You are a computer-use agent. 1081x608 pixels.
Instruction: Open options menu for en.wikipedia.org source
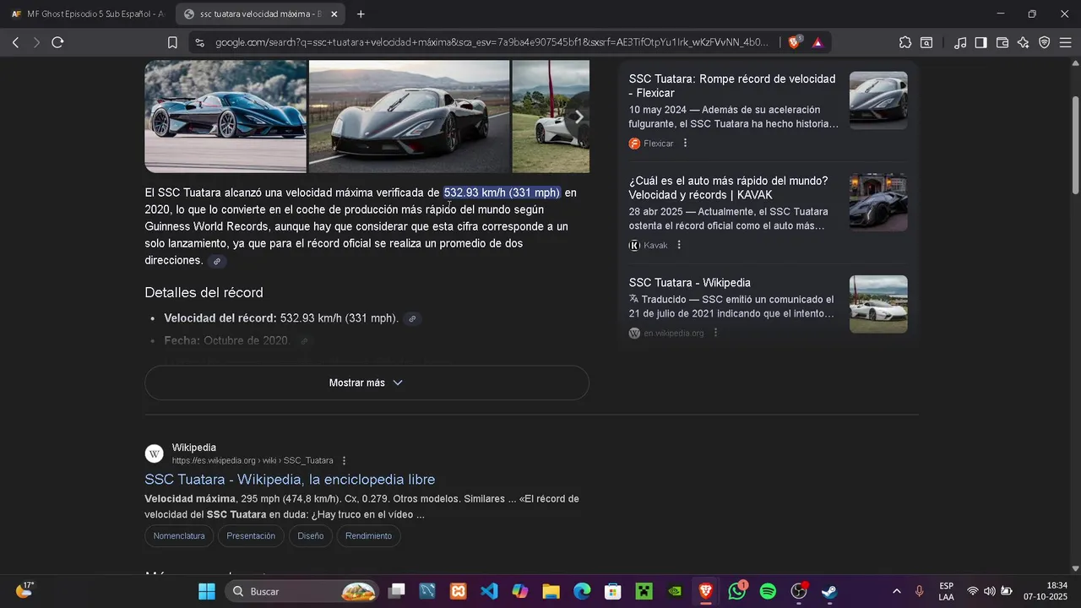[x=715, y=333]
